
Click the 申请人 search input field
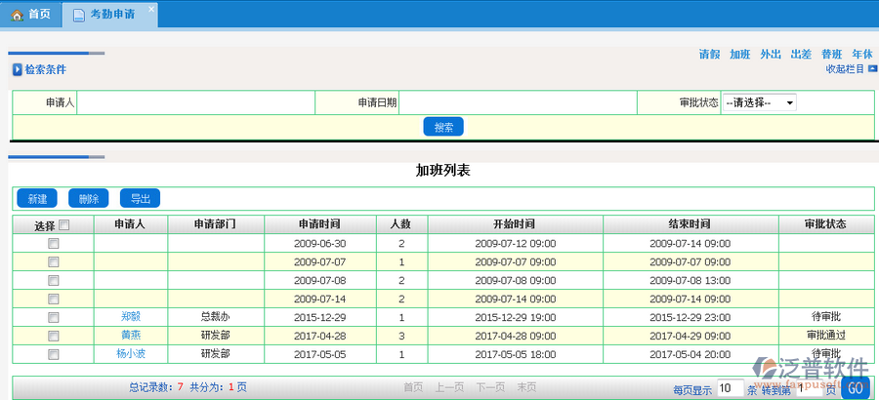pyautogui.click(x=195, y=102)
